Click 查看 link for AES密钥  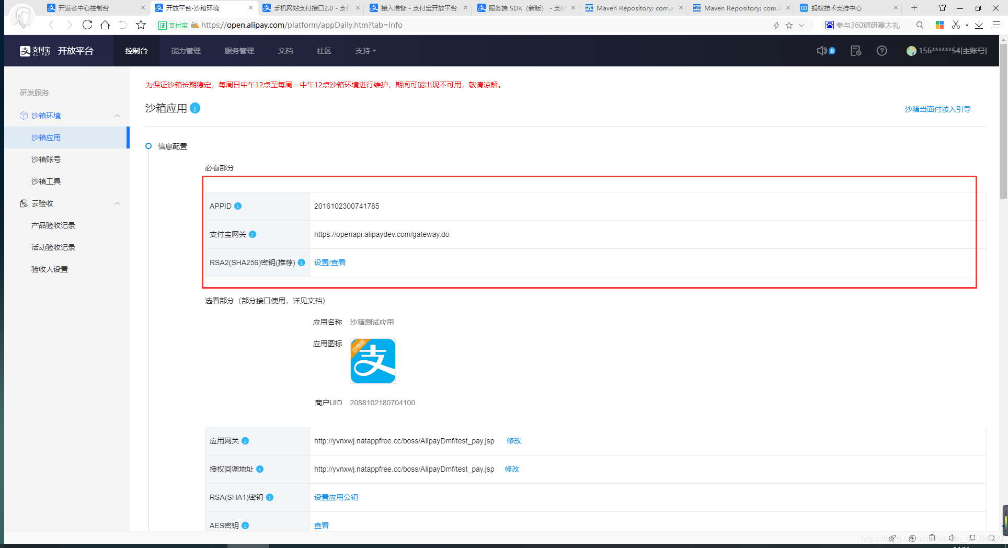coord(322,526)
